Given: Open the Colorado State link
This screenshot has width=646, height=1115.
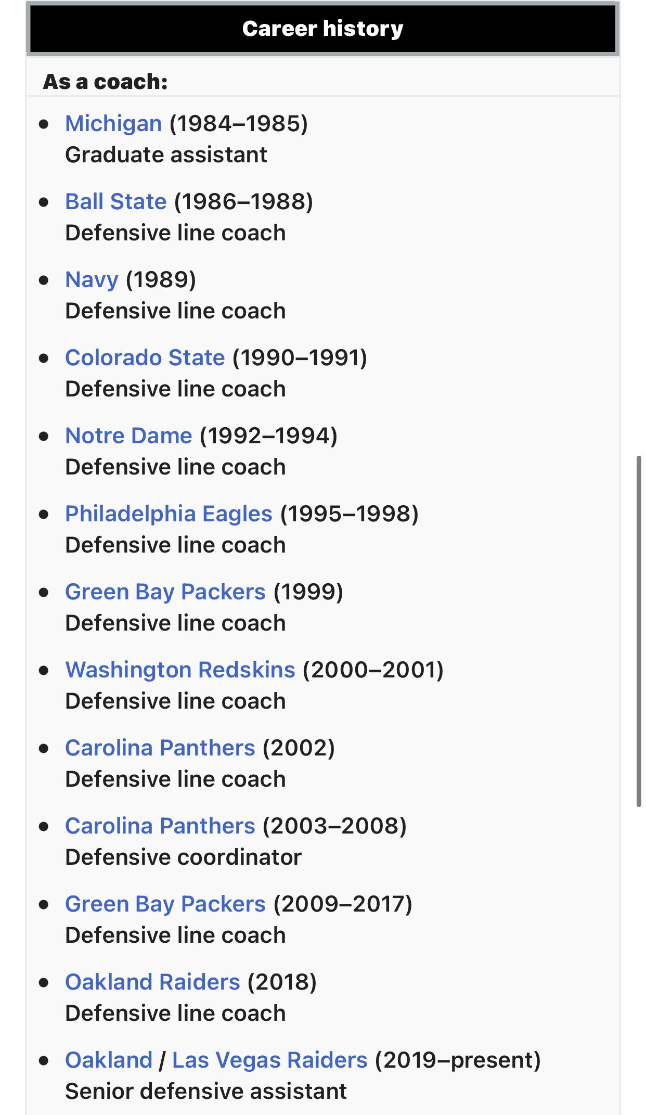Looking at the screenshot, I should 145,358.
